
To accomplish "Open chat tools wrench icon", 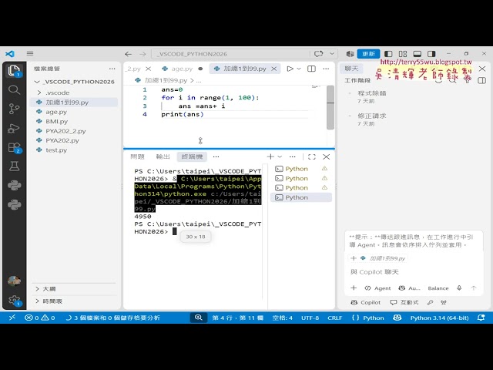I will click(430, 302).
